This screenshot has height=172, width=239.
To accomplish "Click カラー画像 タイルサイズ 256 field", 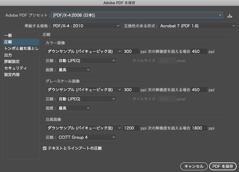I will pos(167,61).
